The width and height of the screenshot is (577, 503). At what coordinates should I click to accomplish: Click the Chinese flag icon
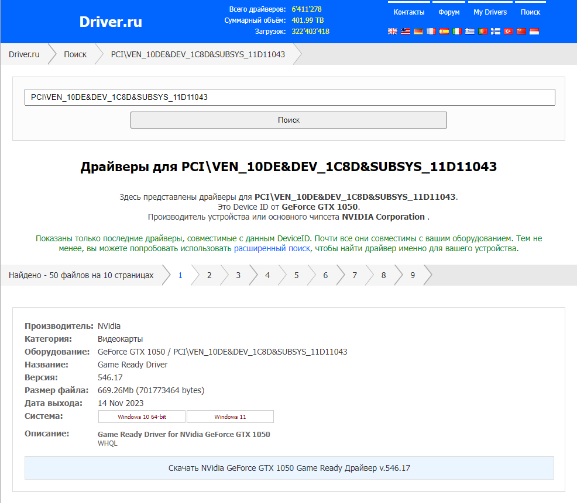521,32
